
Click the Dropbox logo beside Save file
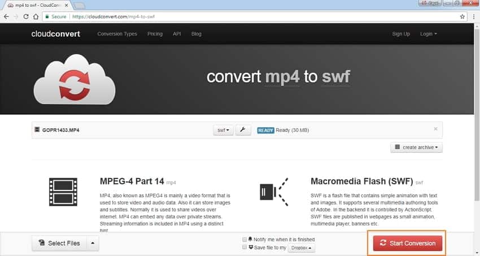coord(251,247)
